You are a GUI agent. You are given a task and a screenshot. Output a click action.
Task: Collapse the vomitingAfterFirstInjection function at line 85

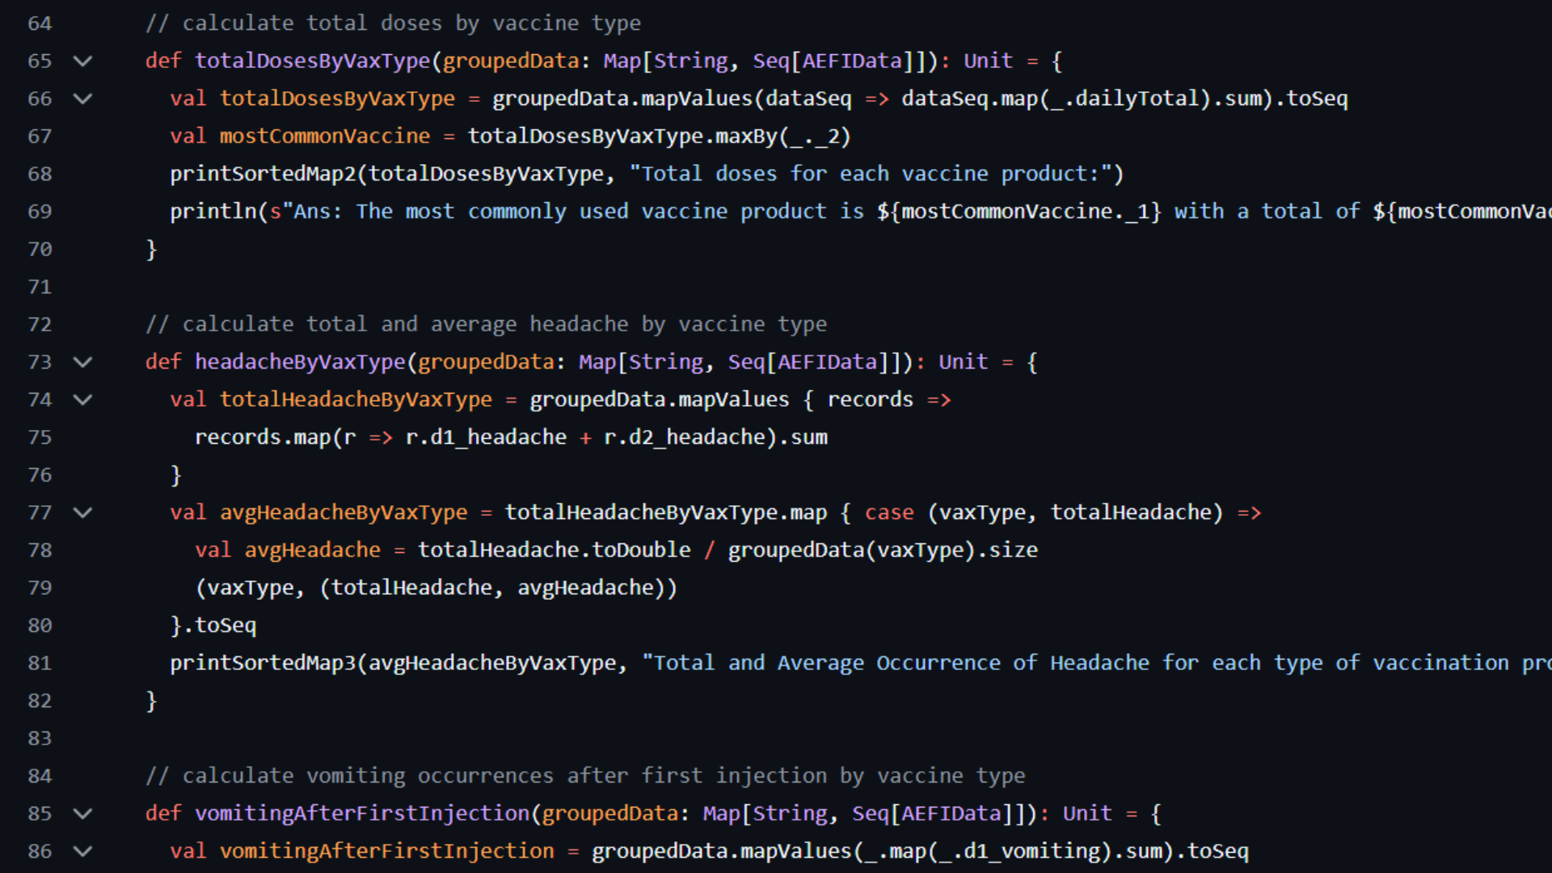[x=82, y=814]
